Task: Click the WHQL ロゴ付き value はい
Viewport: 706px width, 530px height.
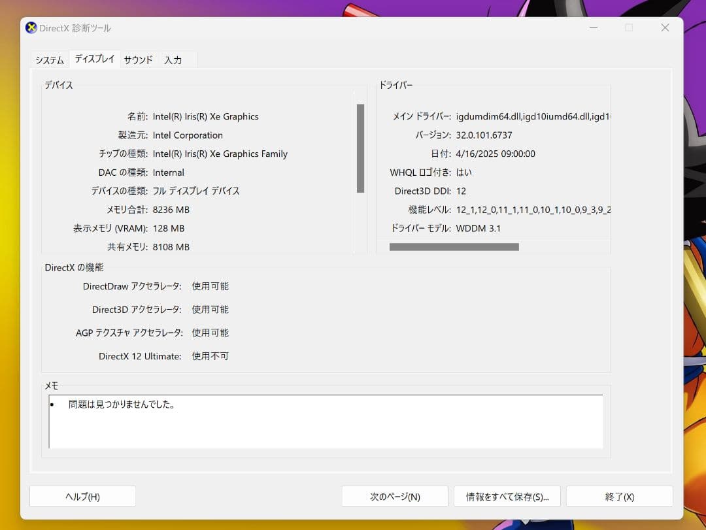Action: (463, 173)
